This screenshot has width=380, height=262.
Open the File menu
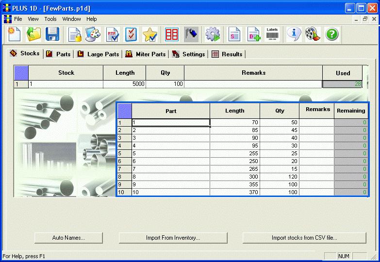point(18,19)
